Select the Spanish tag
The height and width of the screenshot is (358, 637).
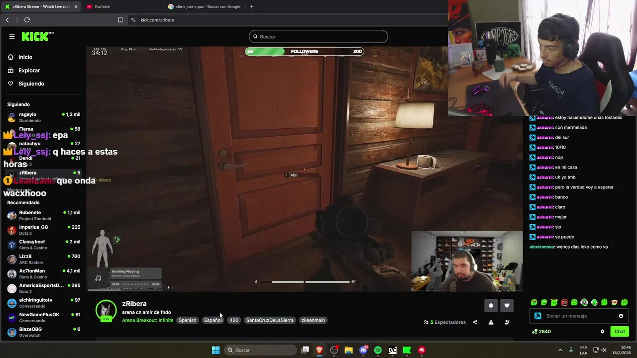pyautogui.click(x=187, y=320)
